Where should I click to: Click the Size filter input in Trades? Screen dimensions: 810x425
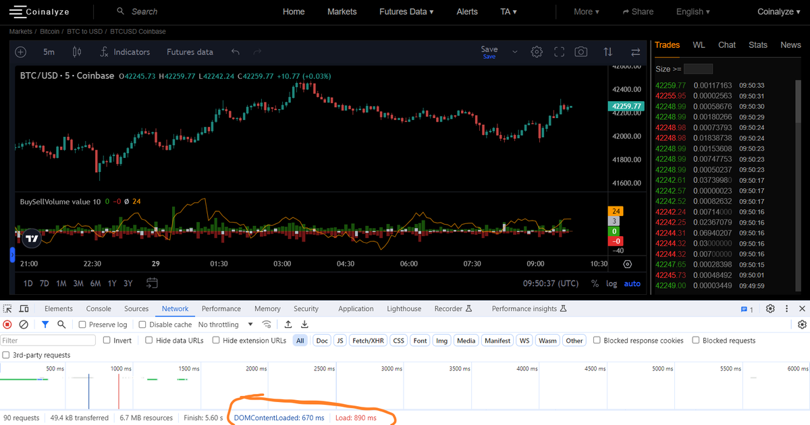coord(698,69)
